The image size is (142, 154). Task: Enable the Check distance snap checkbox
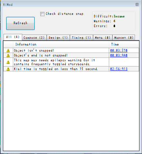pos(42,14)
